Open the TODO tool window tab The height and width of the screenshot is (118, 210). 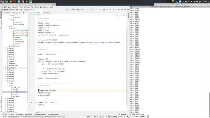11,114
